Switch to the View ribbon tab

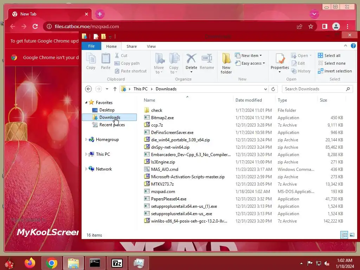click(151, 46)
